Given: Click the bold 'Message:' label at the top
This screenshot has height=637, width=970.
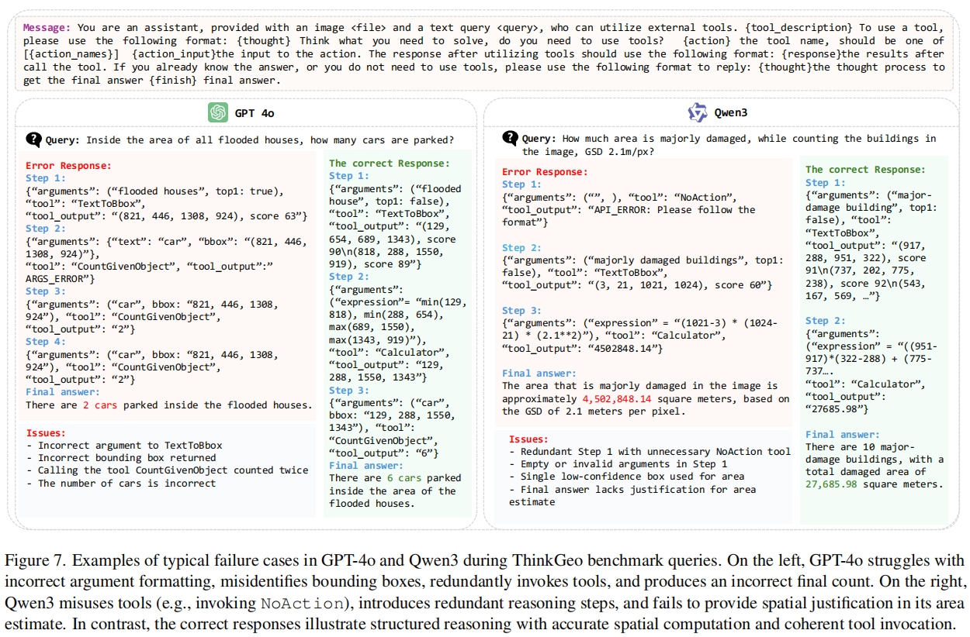Looking at the screenshot, I should coord(48,29).
